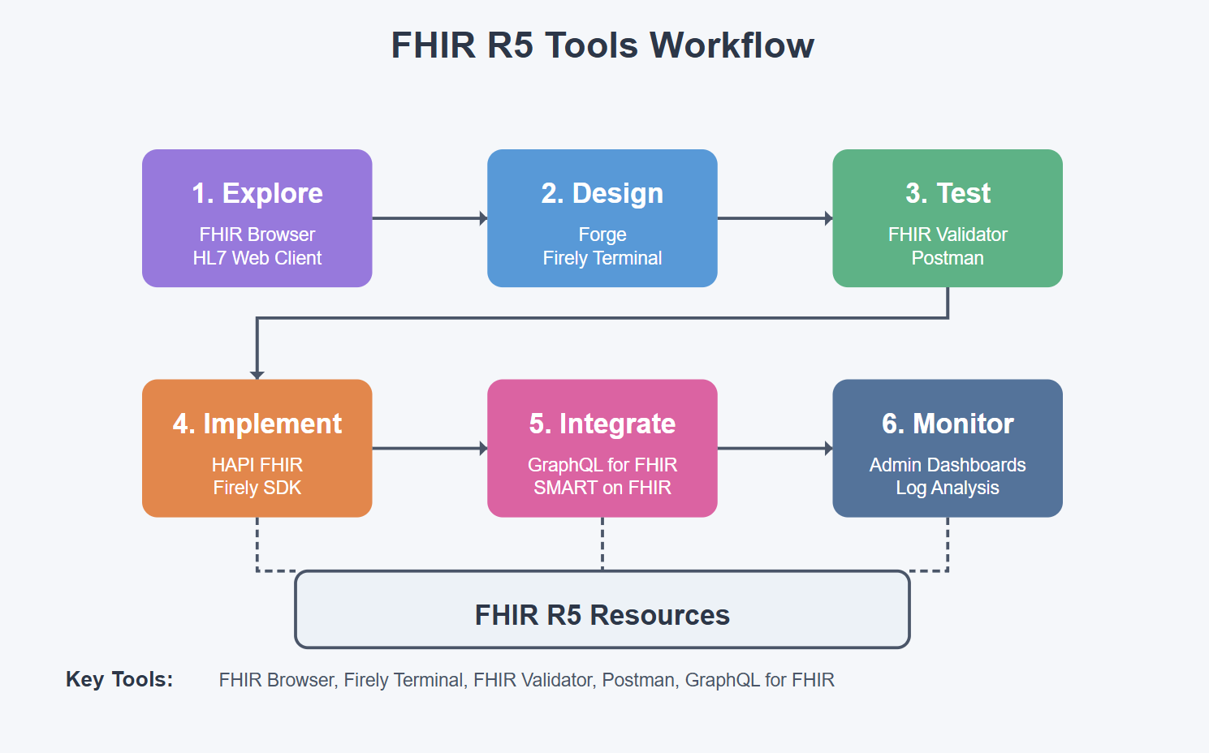Click the pink 5. Integrate box
Viewport: 1209px width, 753px height.
pos(602,448)
